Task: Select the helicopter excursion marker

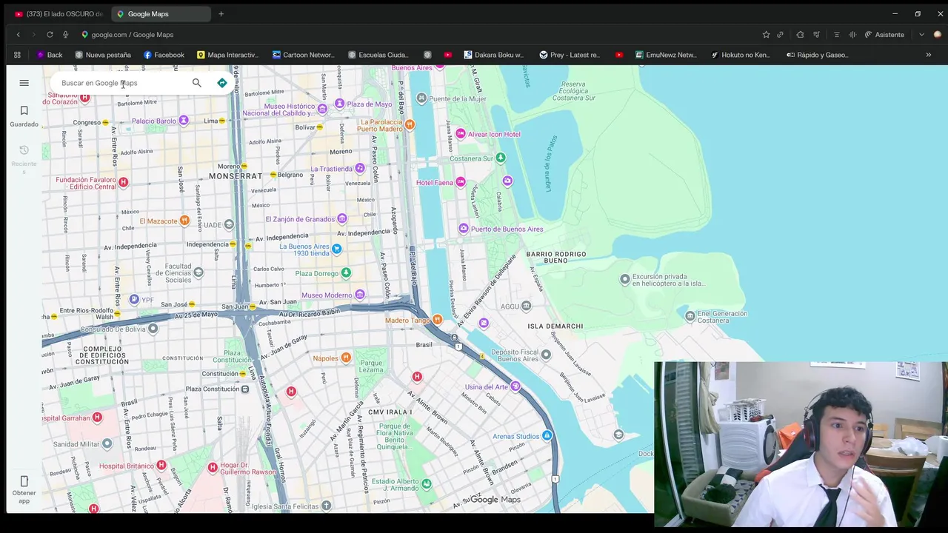Action: click(624, 279)
